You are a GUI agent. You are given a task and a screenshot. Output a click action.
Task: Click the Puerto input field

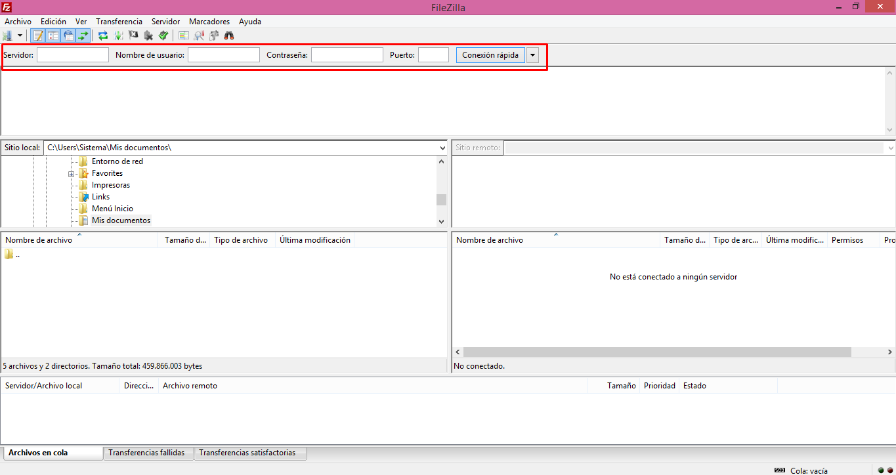point(433,55)
